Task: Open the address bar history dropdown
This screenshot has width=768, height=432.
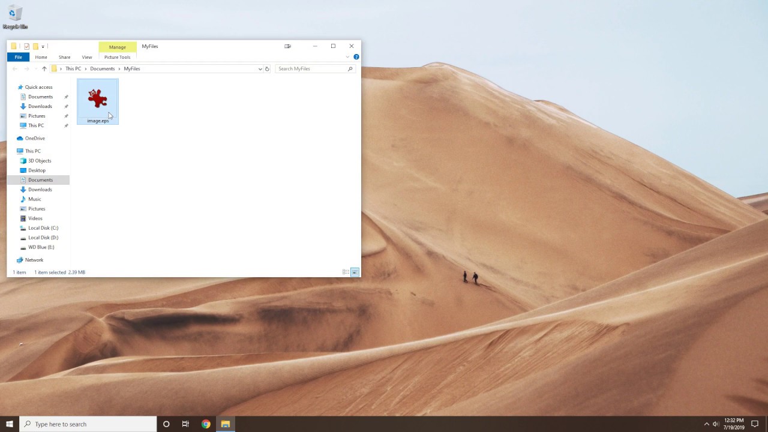Action: [x=260, y=69]
